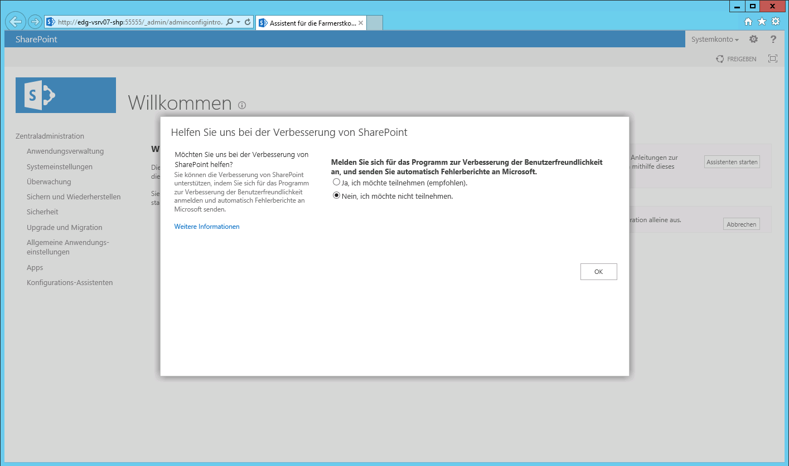
Task: Click the Assistenten starten button
Action: [x=732, y=162]
